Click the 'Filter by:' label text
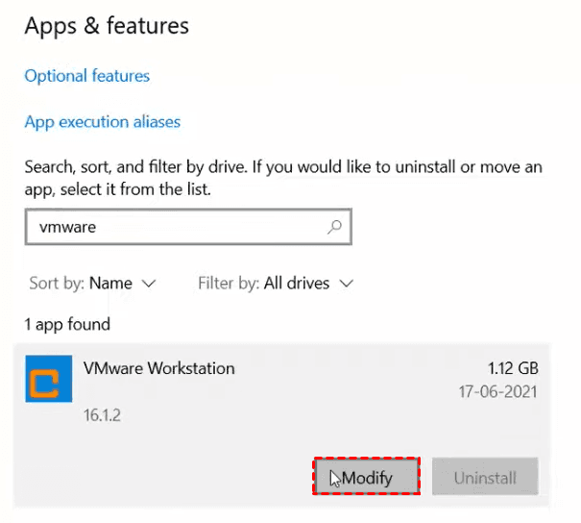Screen dimensions: 581x523 [228, 284]
